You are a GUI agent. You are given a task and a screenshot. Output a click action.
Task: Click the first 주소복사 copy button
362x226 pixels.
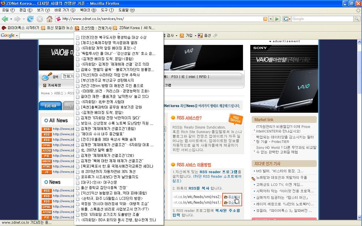(232, 197)
